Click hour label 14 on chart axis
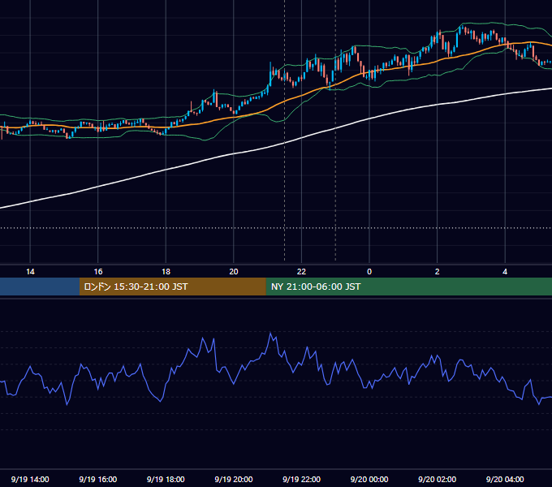 (x=30, y=272)
